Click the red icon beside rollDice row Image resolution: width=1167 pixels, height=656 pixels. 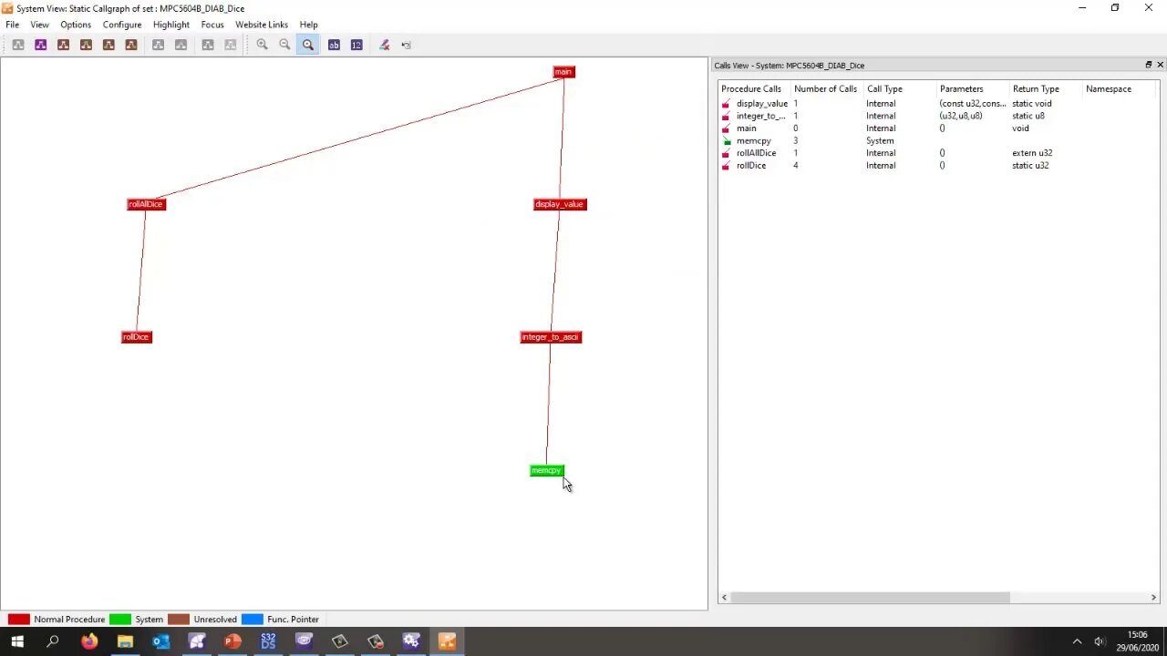click(x=726, y=166)
